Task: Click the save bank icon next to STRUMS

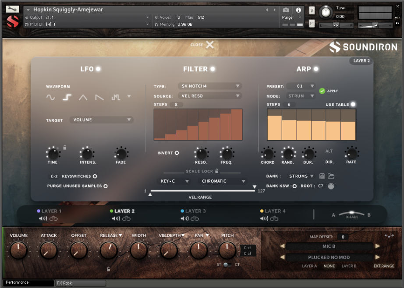Action: (x=323, y=176)
